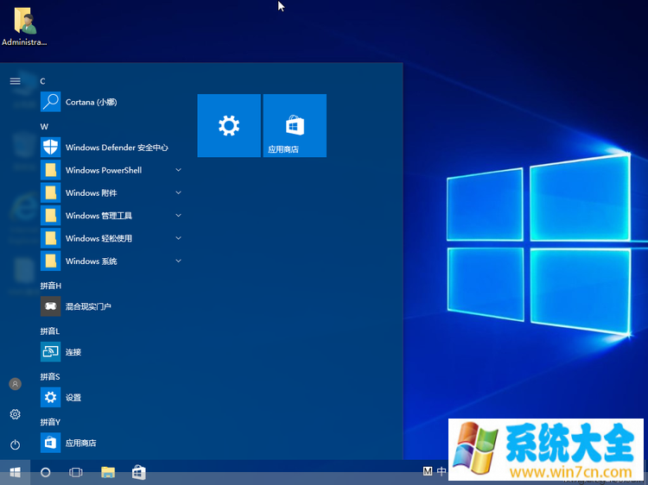
Task: Open Cortana circle on the taskbar
Action: pyautogui.click(x=46, y=472)
